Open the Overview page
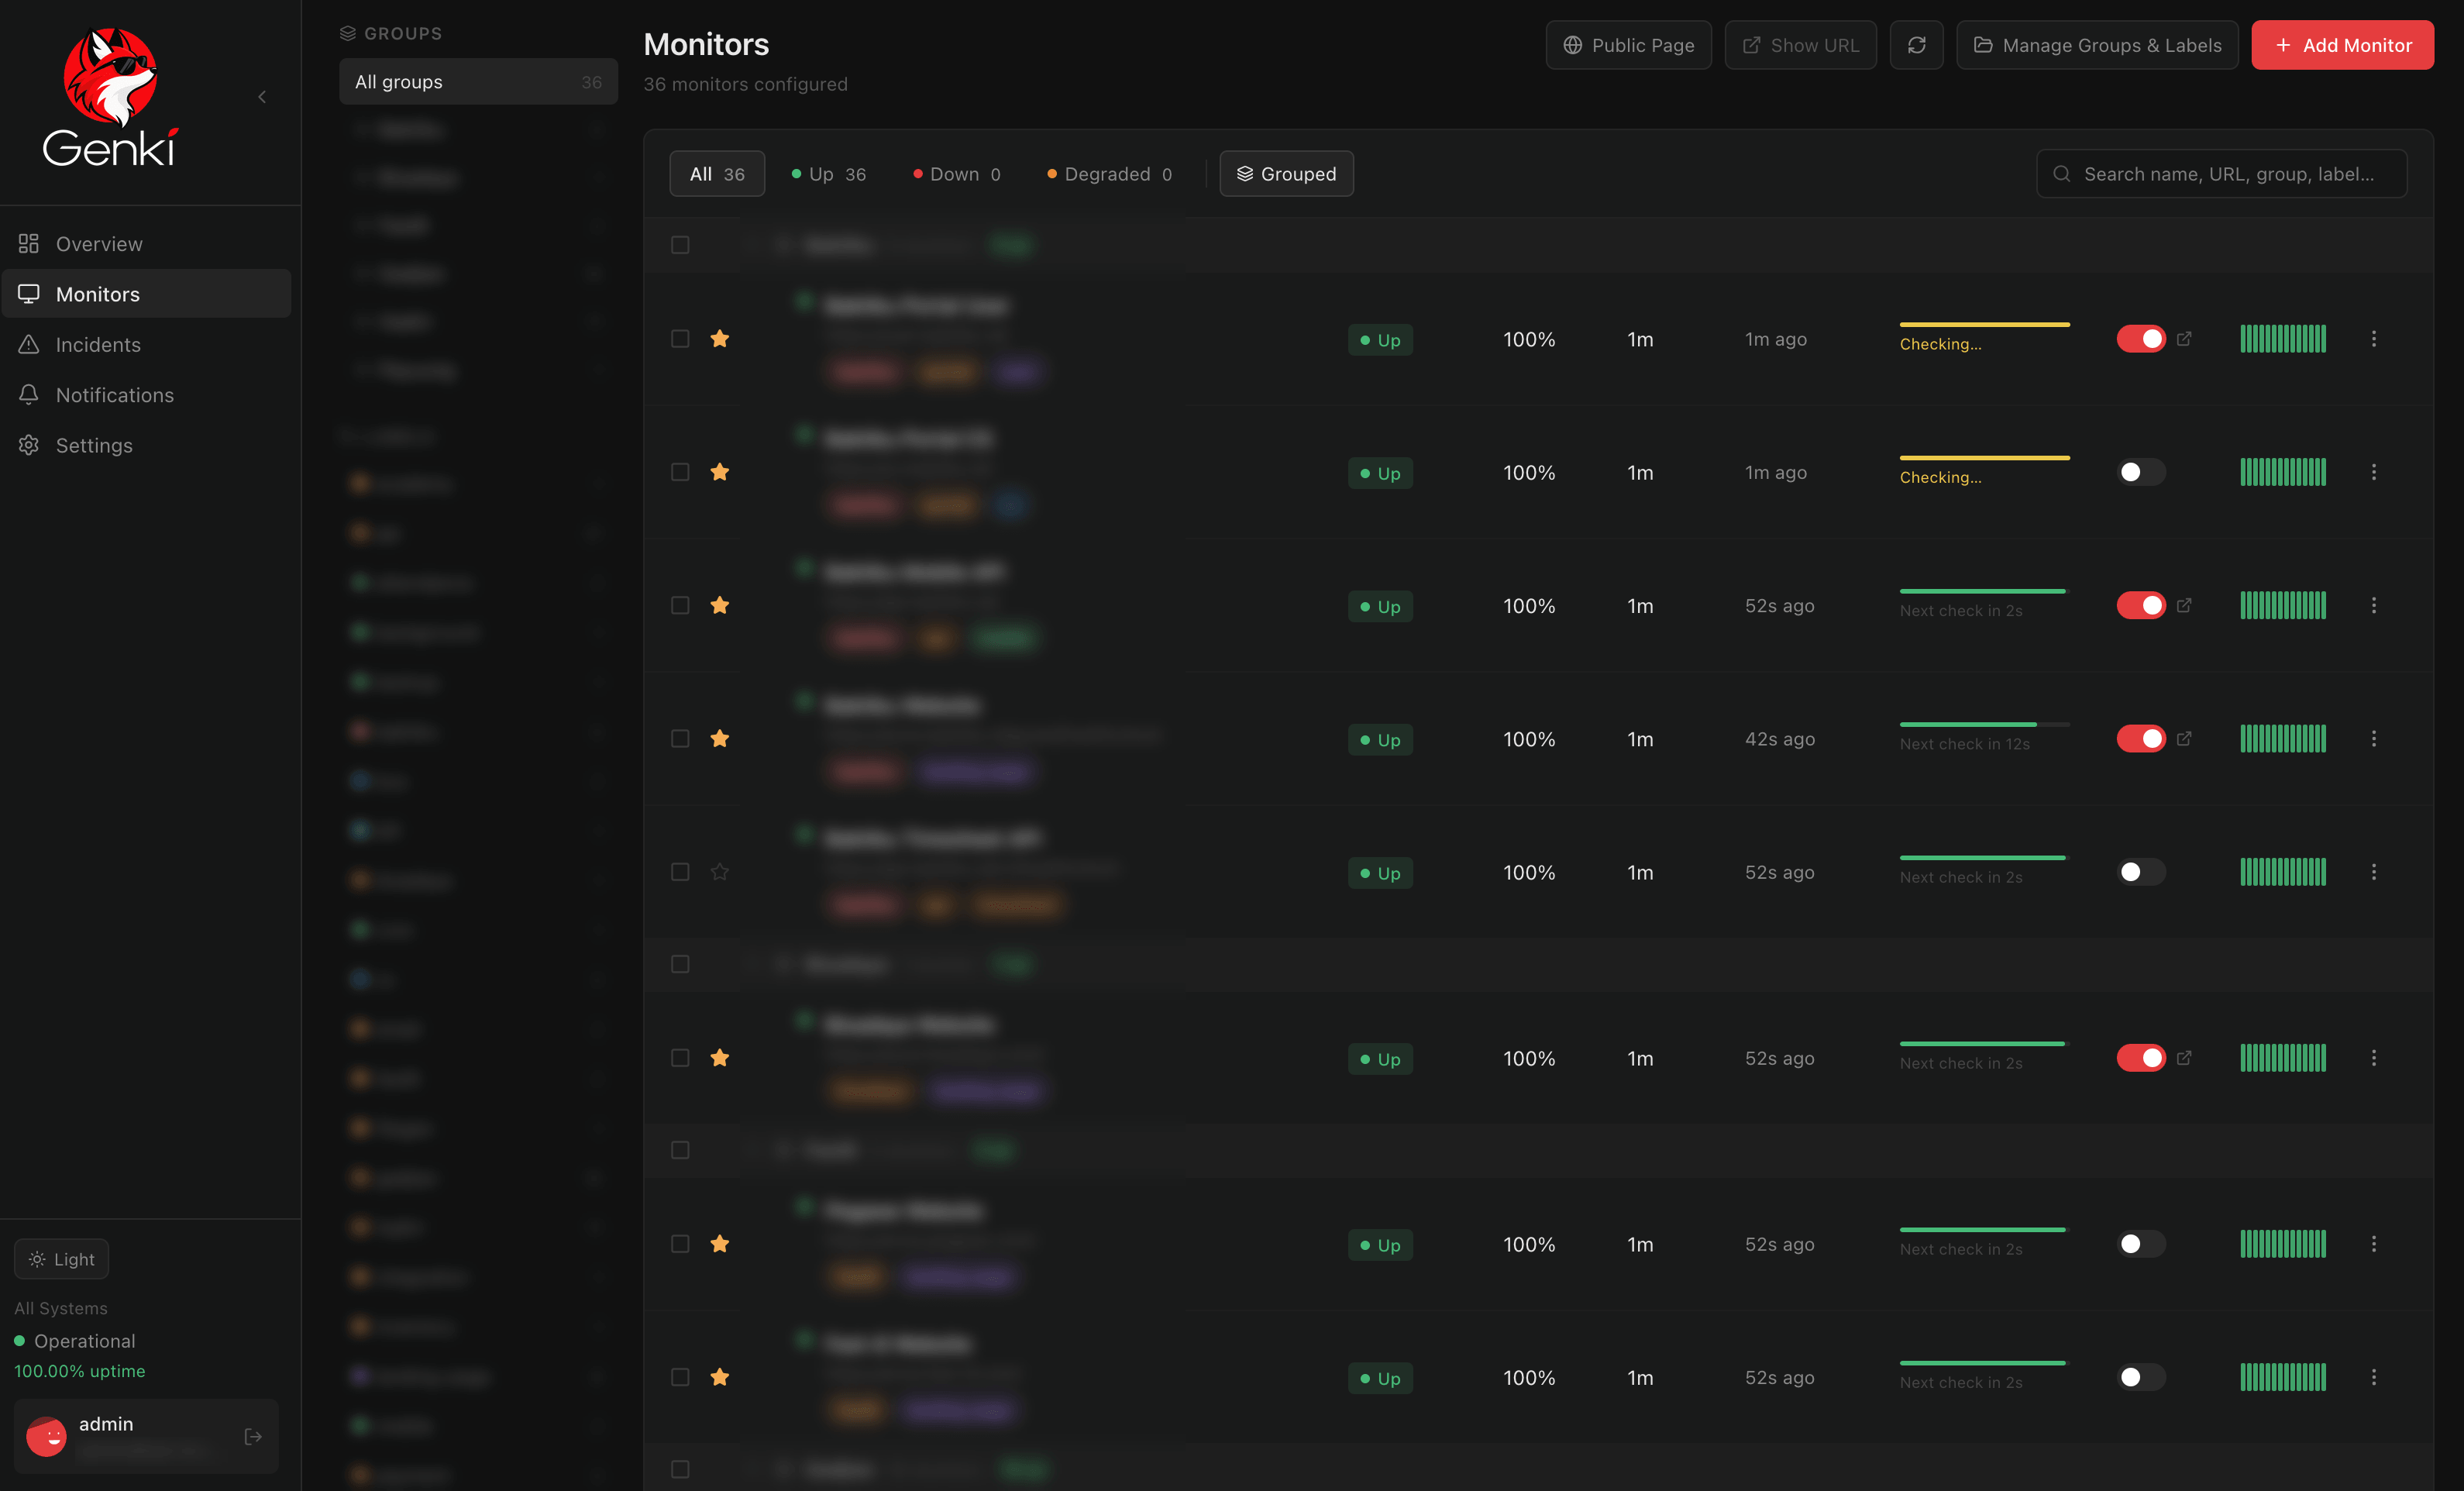 147,244
